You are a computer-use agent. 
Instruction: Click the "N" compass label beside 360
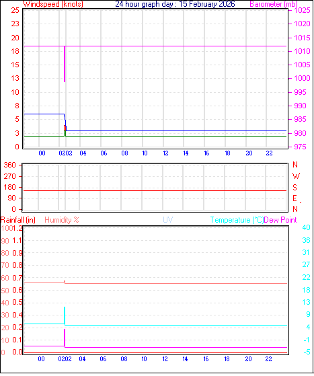(295, 165)
